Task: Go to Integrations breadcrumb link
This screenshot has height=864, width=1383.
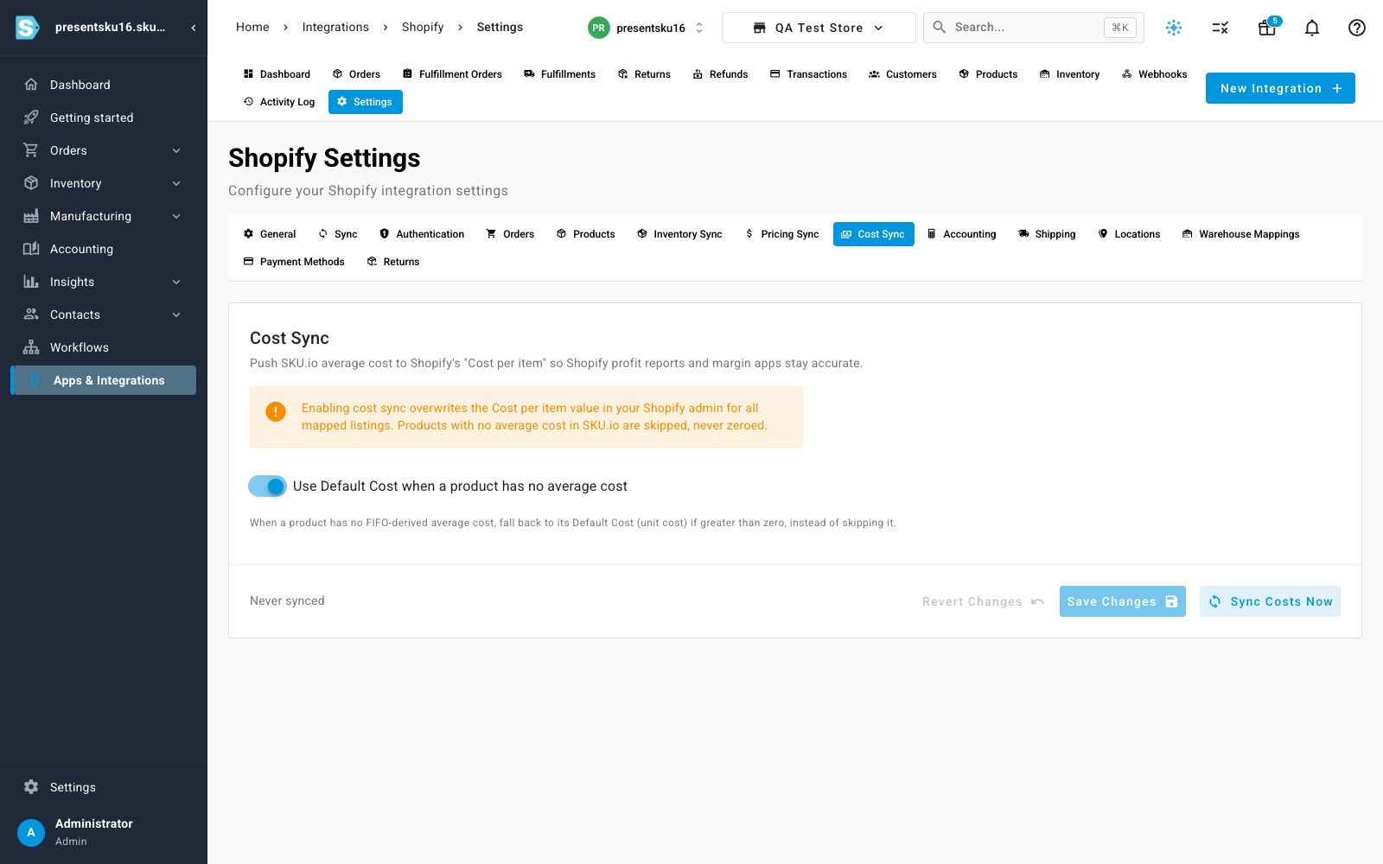Action: pyautogui.click(x=335, y=27)
